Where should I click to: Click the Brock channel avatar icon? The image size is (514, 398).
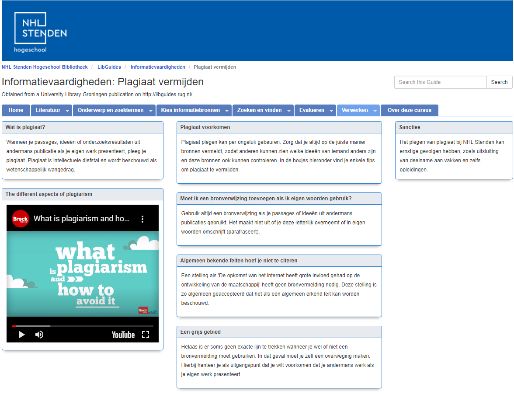tap(21, 219)
